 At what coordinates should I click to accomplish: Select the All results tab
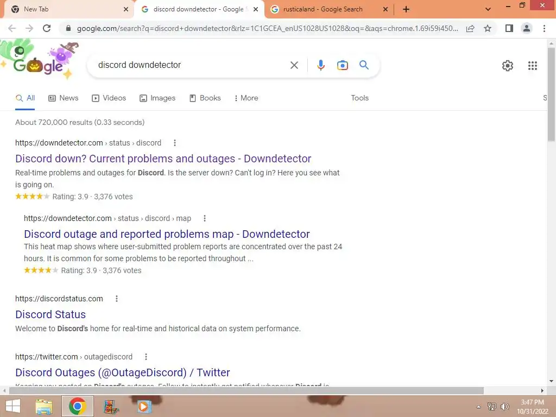click(x=25, y=98)
